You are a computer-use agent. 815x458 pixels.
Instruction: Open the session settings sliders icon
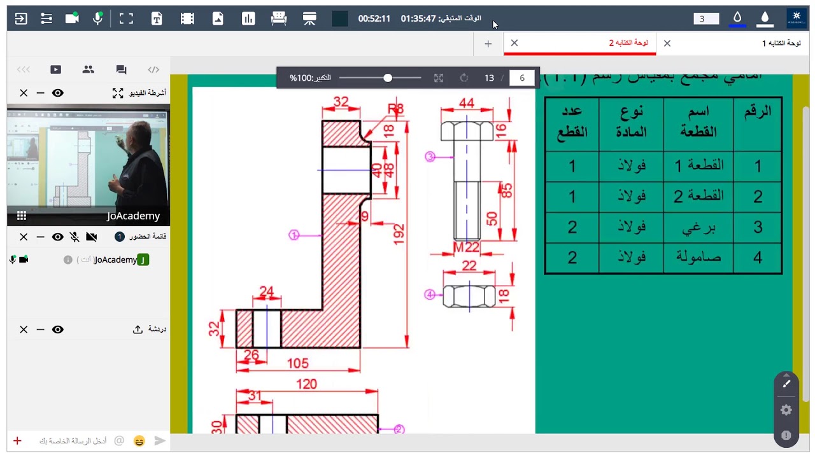pos(46,18)
